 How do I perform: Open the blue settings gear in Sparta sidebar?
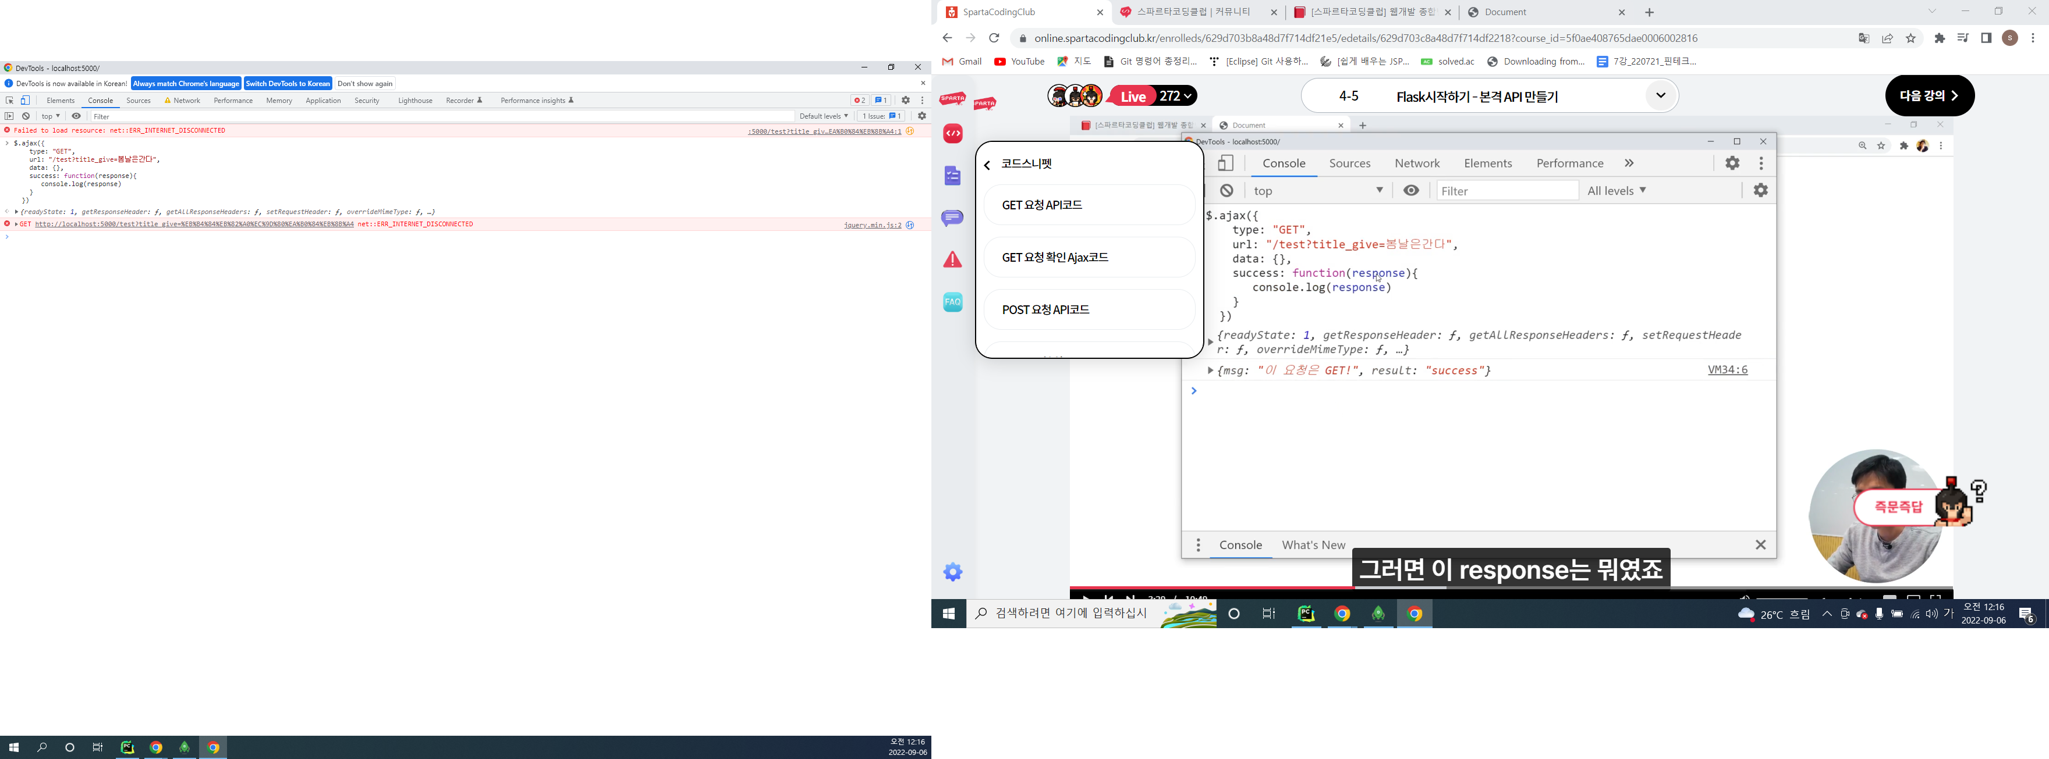pyautogui.click(x=953, y=572)
